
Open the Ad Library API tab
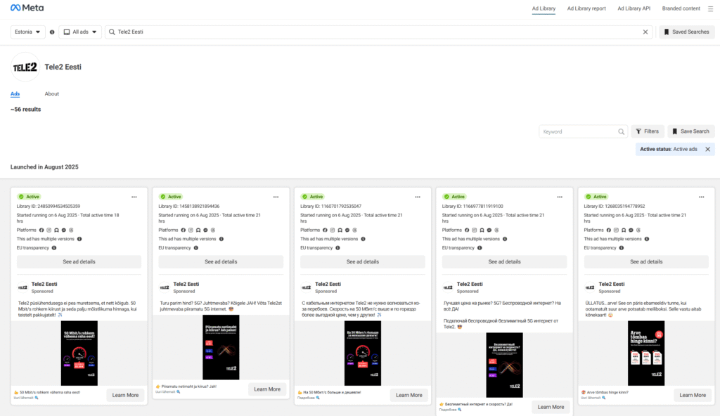634,8
